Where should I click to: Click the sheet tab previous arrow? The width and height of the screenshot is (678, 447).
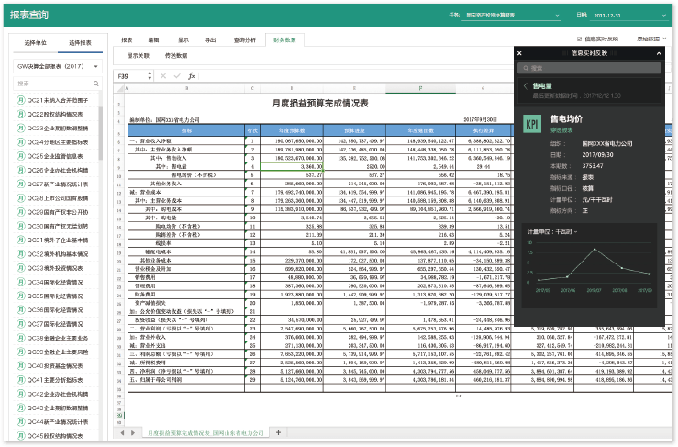click(x=121, y=432)
